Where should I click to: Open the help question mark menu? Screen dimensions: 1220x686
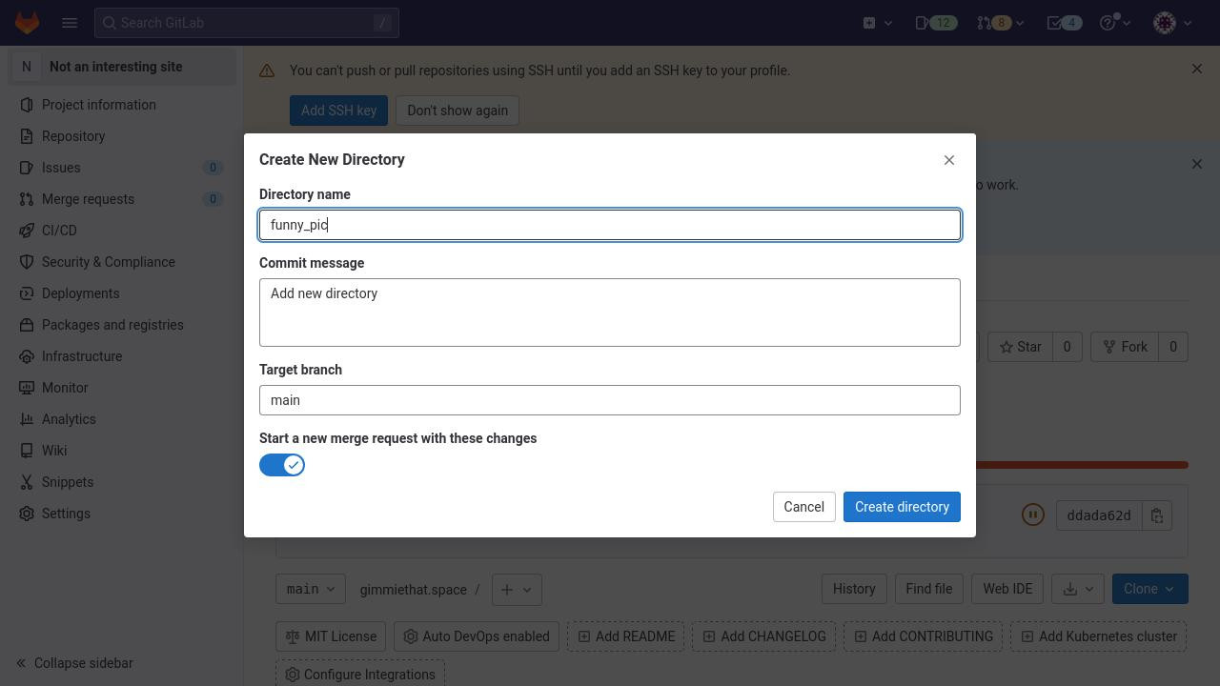coord(1115,23)
